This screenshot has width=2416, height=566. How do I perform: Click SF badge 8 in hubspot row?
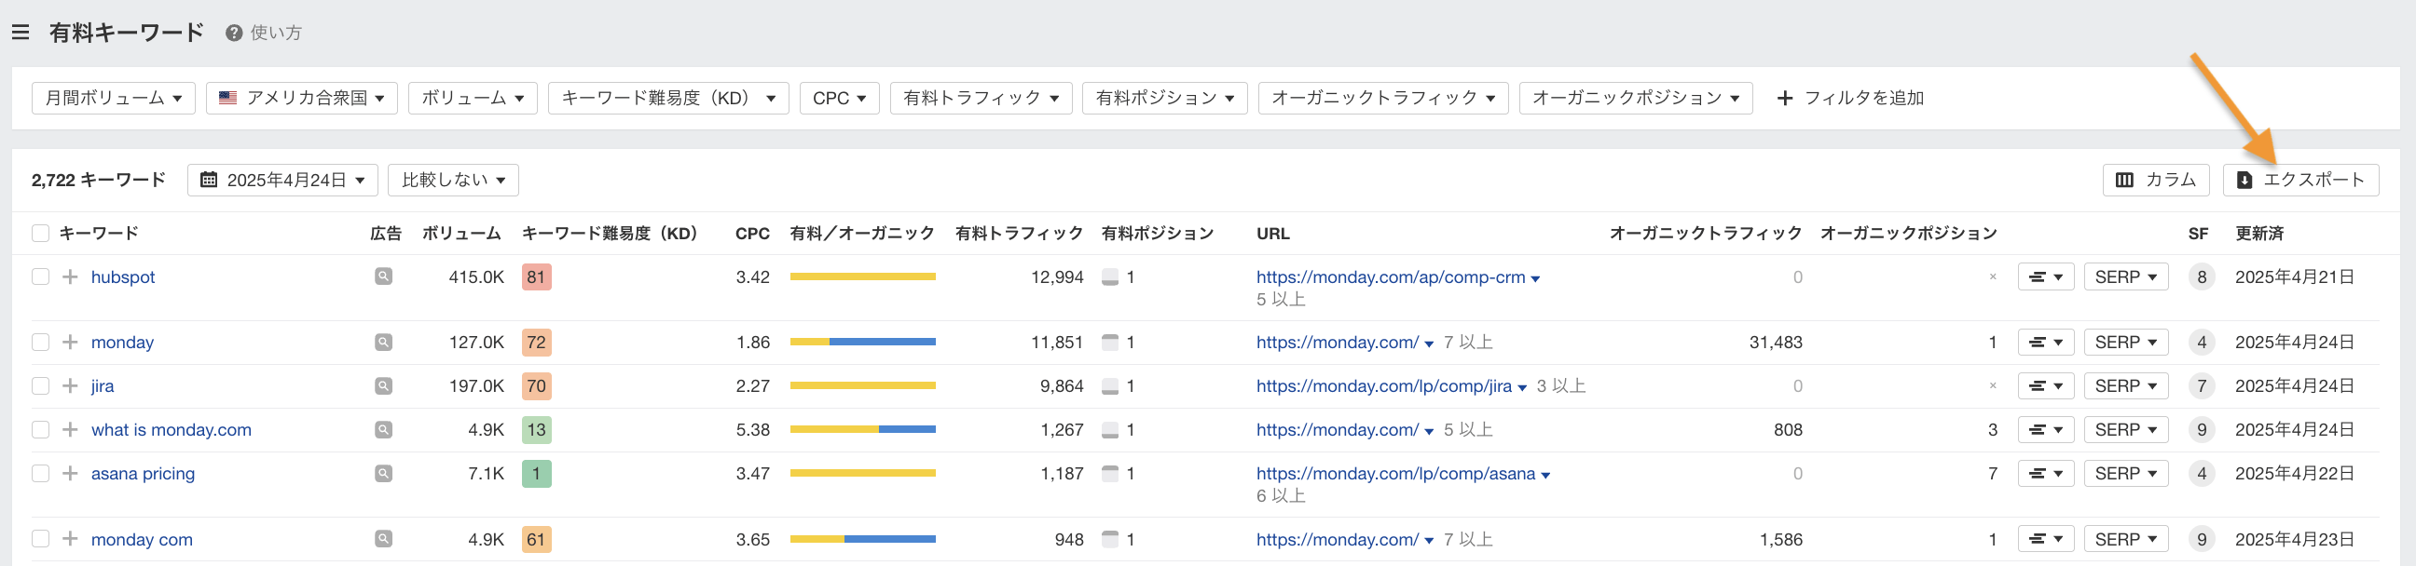[2202, 277]
